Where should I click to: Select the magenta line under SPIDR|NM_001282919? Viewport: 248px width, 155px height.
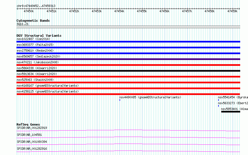[x=128, y=130]
